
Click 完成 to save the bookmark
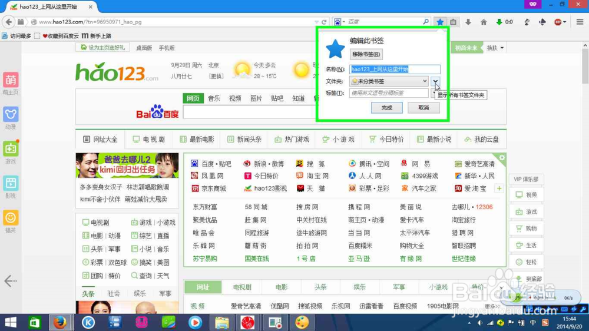click(x=386, y=108)
